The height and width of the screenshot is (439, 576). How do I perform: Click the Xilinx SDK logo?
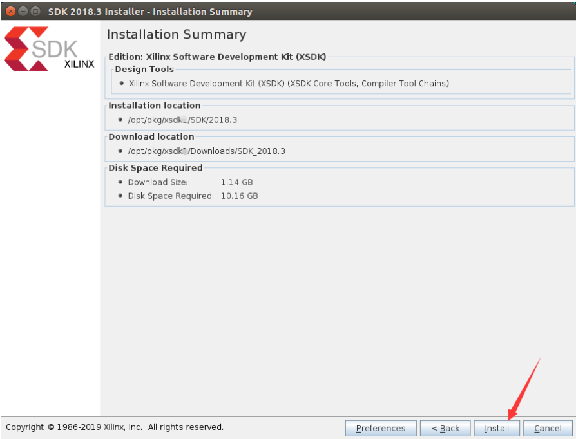[x=49, y=48]
